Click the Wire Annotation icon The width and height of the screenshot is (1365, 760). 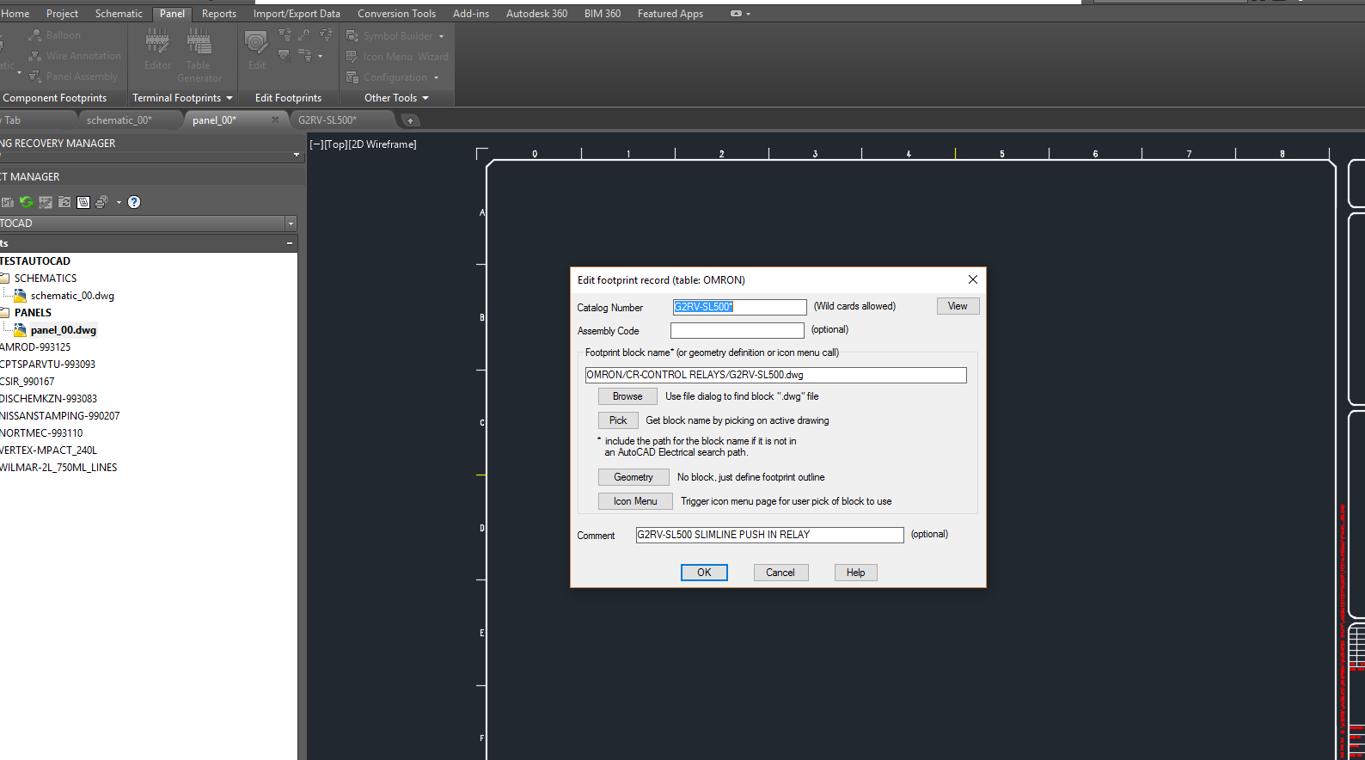35,56
